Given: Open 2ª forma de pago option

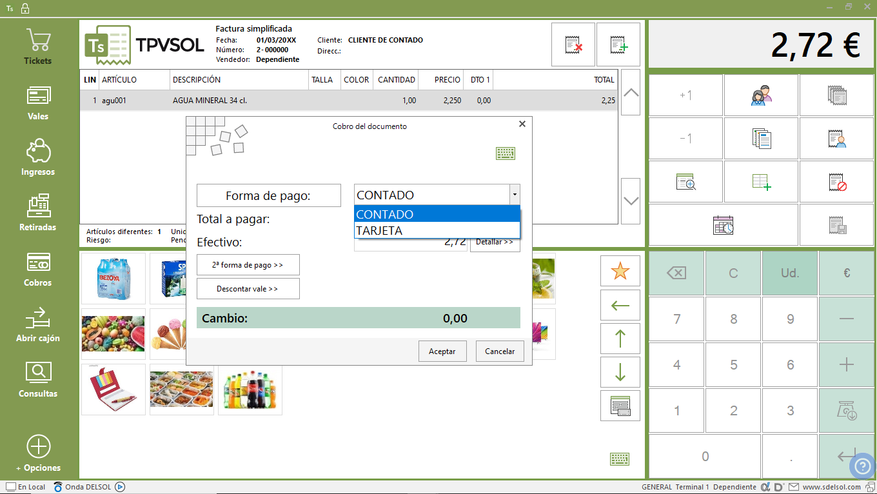Looking at the screenshot, I should pos(248,265).
